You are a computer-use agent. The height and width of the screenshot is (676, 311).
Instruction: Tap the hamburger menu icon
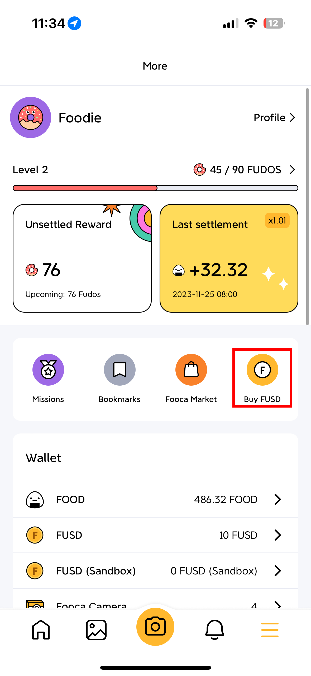point(270,629)
